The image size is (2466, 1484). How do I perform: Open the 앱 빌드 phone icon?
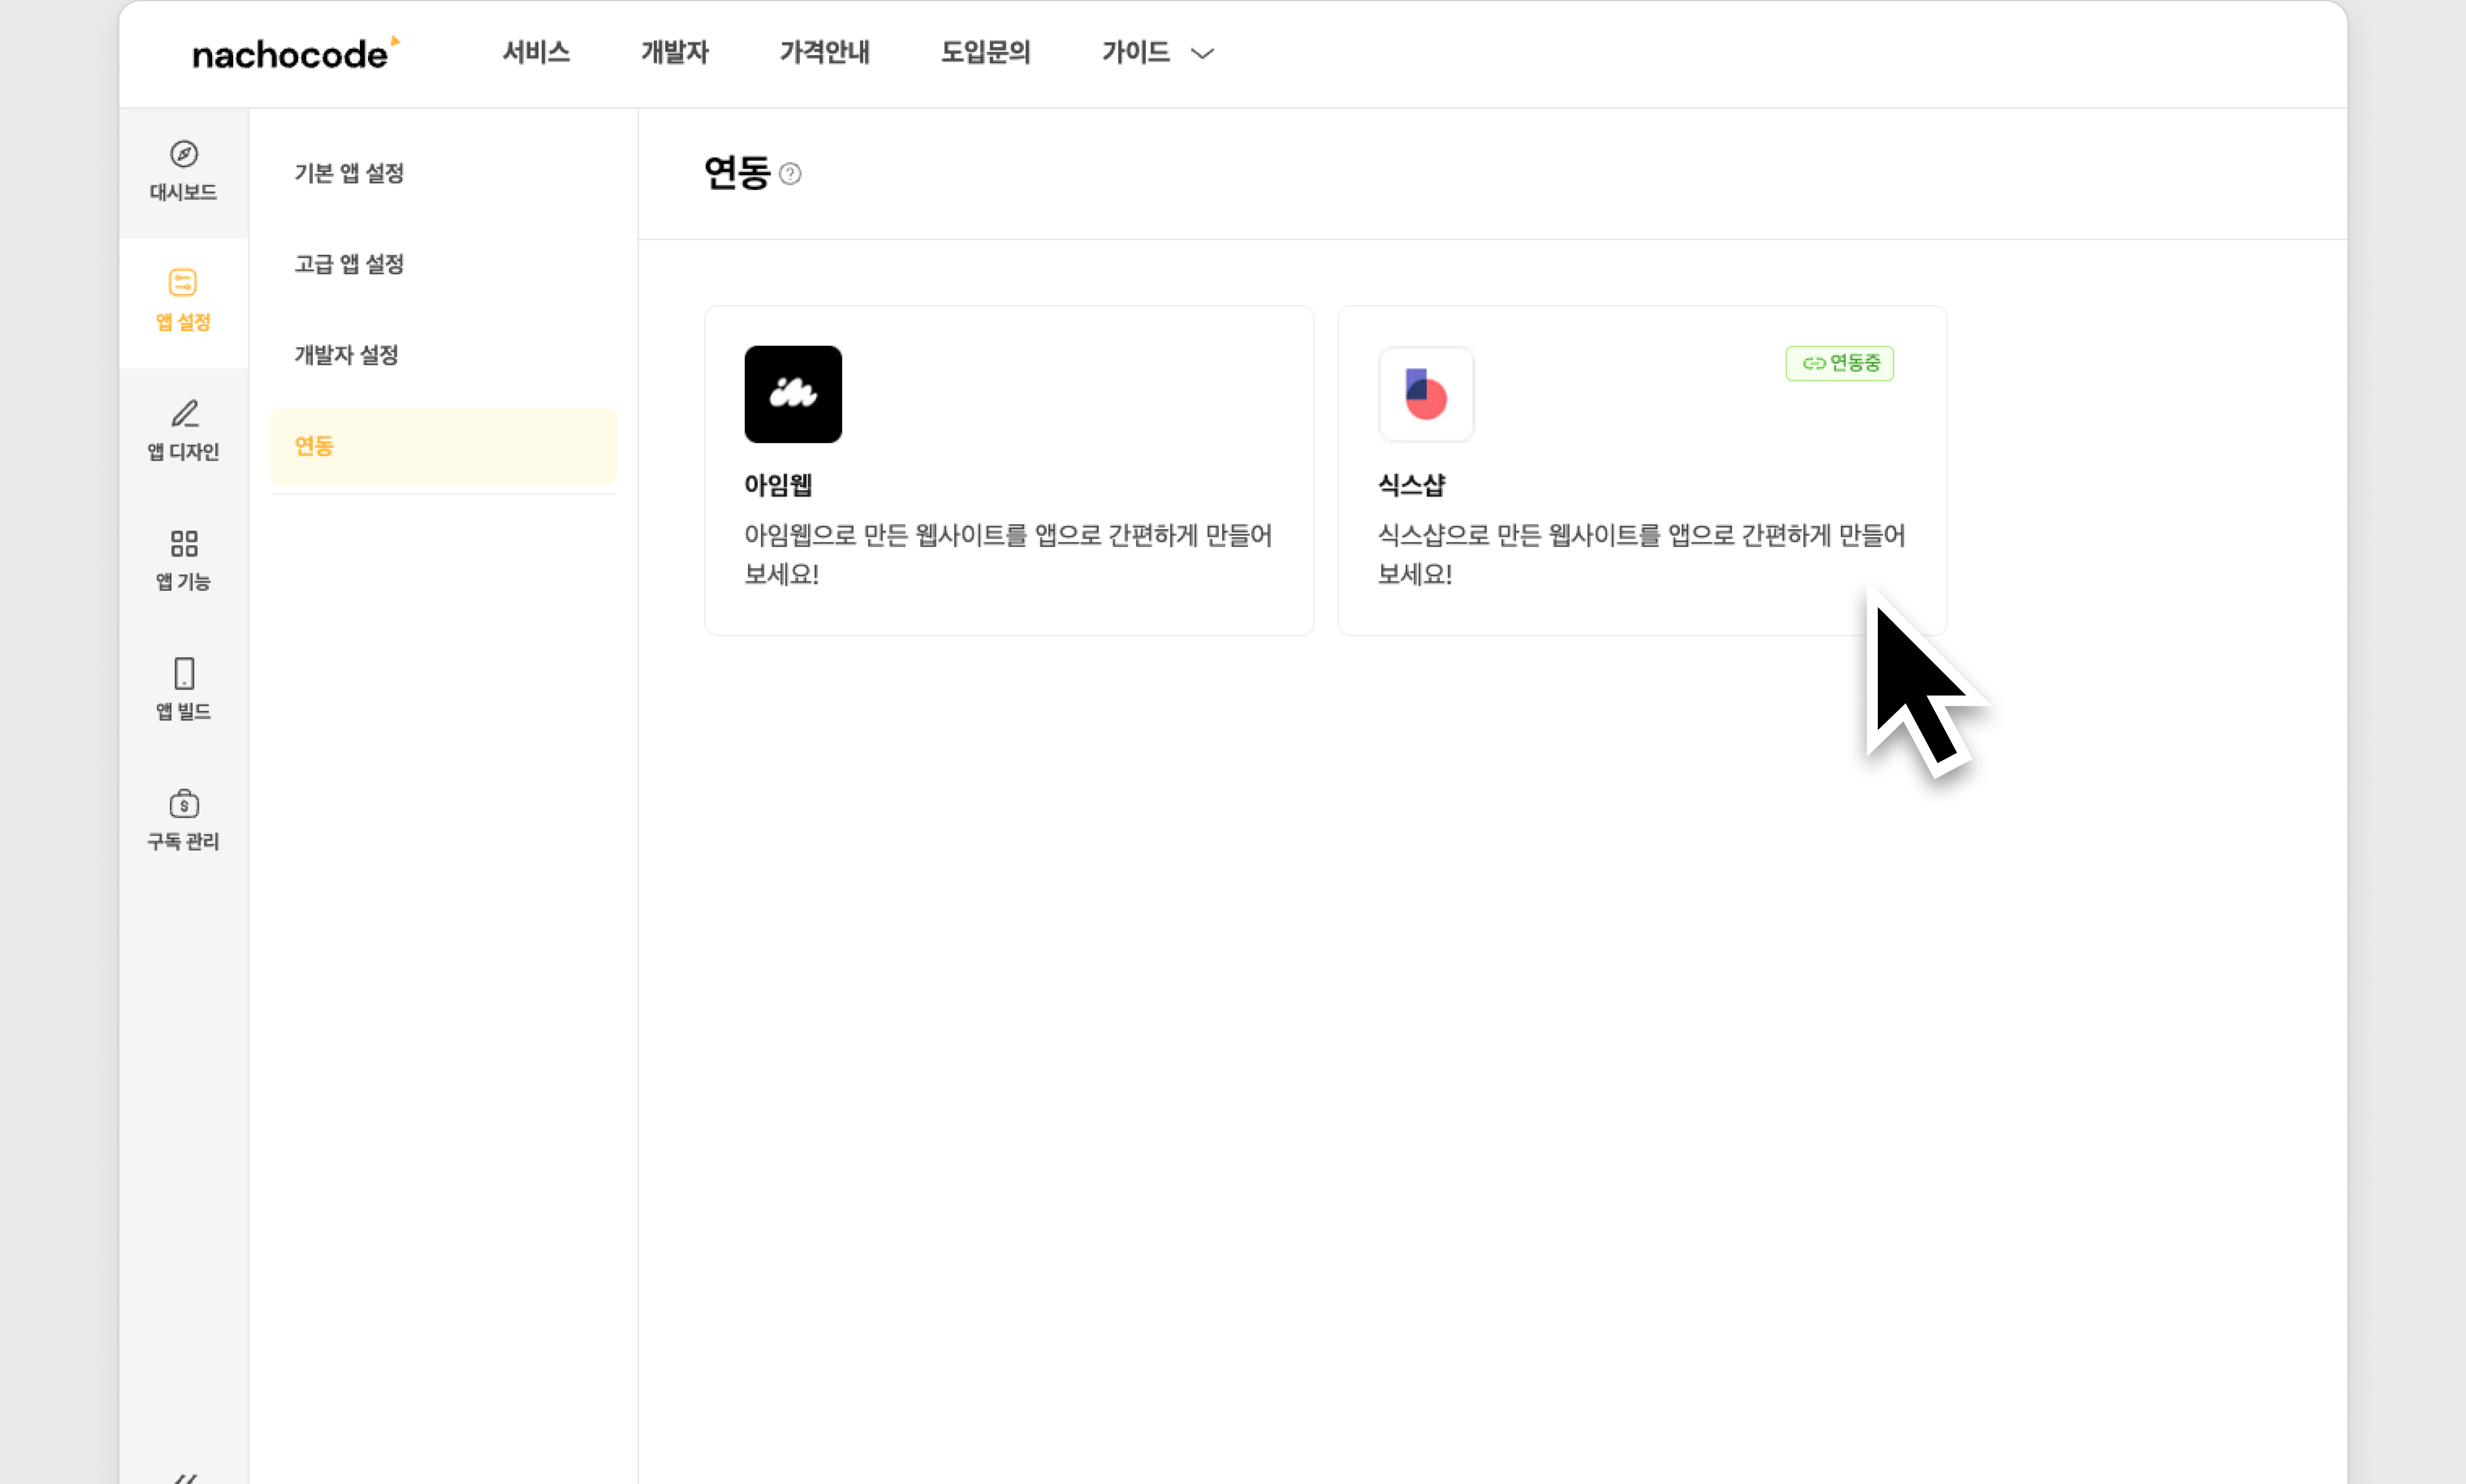[x=184, y=673]
